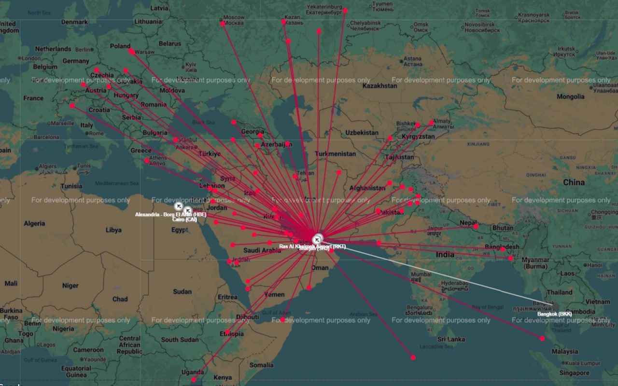Click the red destination dot at Moscow
This screenshot has height=386, width=618.
(223, 23)
